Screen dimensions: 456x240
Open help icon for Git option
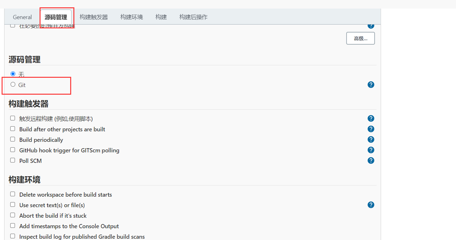point(371,85)
